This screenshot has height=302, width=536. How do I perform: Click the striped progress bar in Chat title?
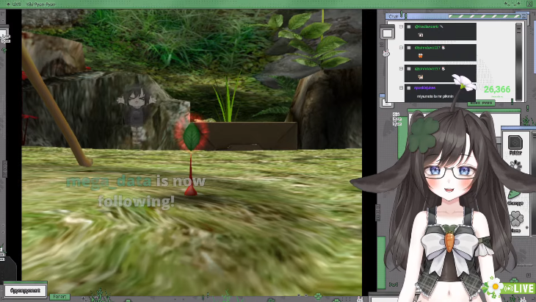[x=484, y=16]
